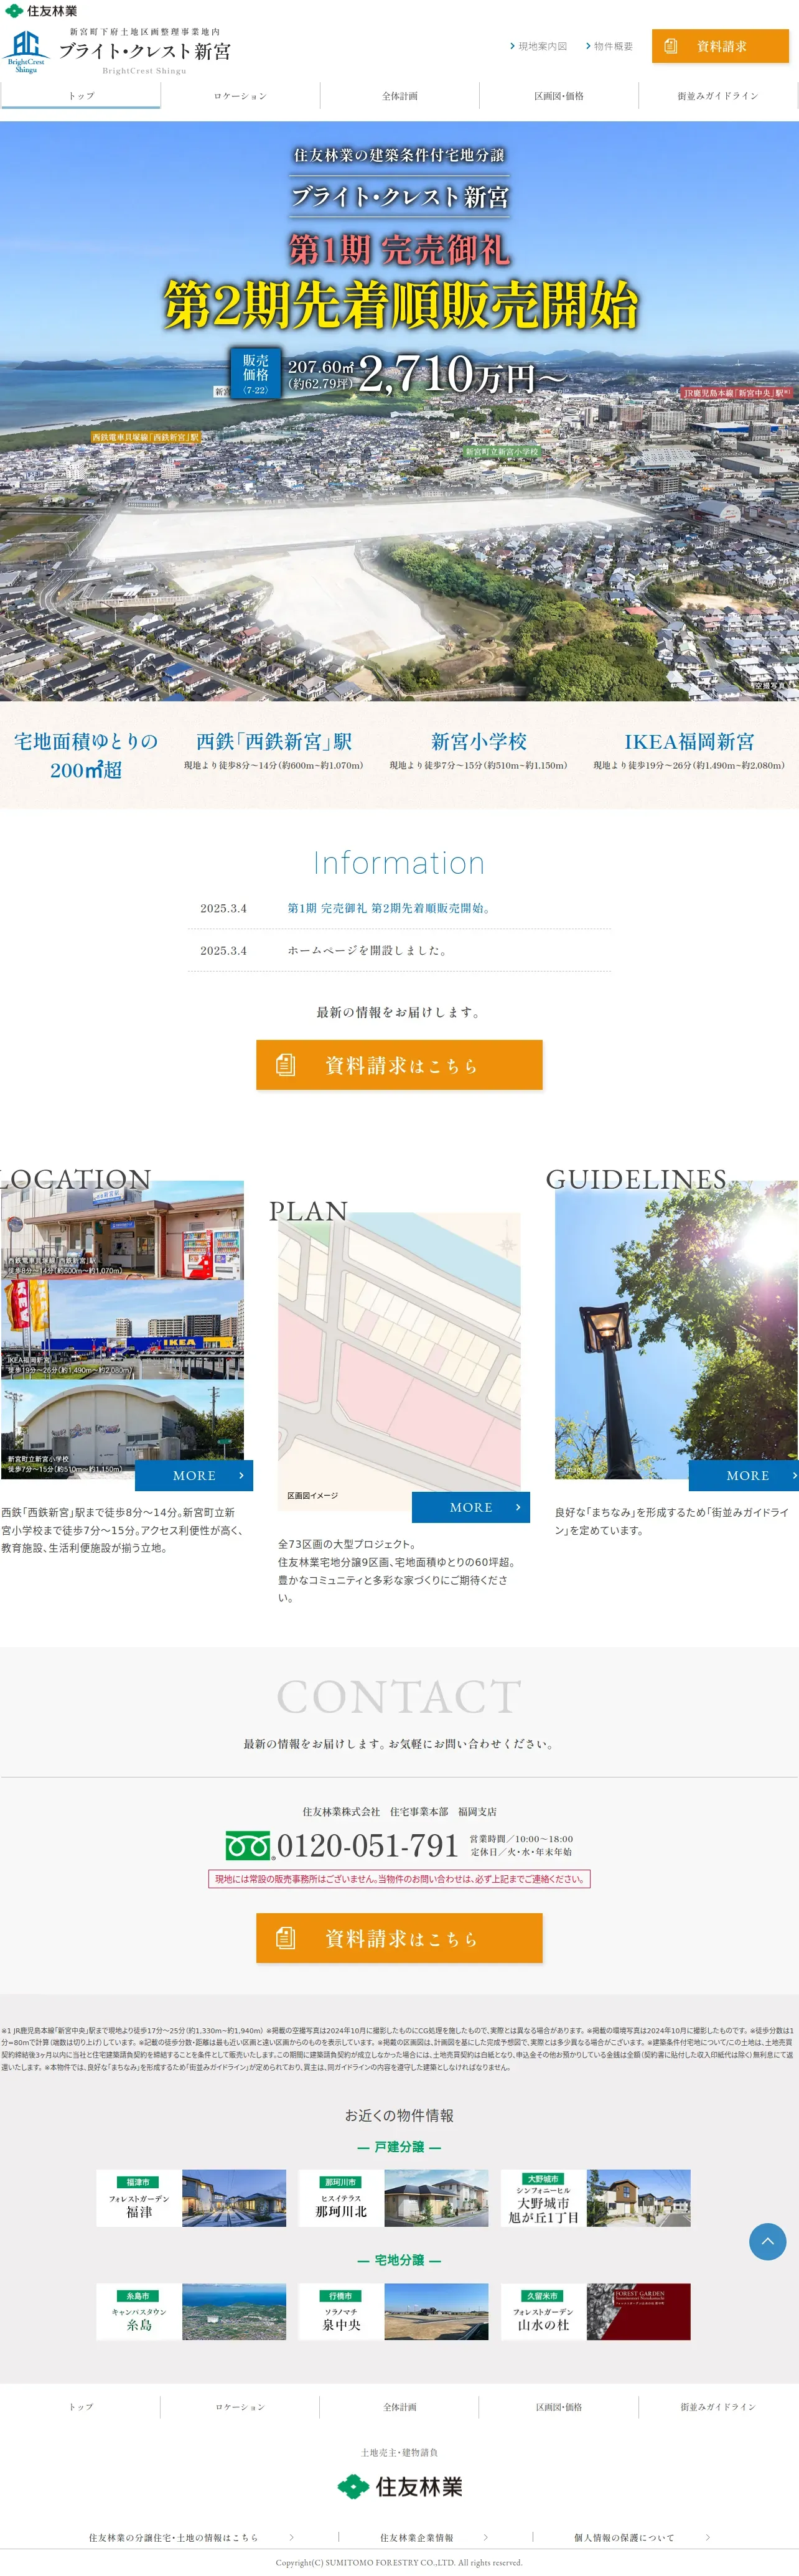Click the arrow next to 物件概要
The width and height of the screenshot is (799, 2576).
[588, 46]
